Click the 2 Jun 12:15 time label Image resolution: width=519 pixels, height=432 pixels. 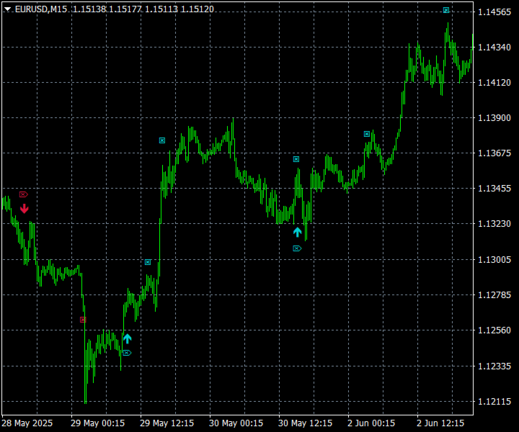440,423
